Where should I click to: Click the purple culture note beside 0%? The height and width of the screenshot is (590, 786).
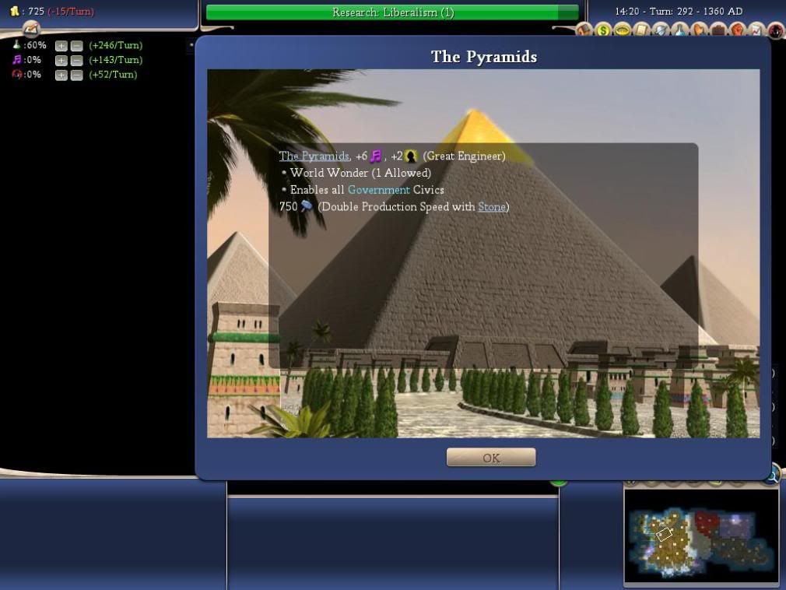(16, 60)
